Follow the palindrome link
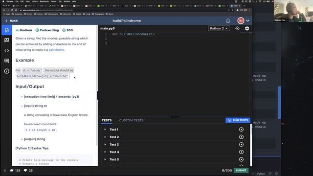The height and width of the screenshot is (176, 313). pyautogui.click(x=56, y=50)
